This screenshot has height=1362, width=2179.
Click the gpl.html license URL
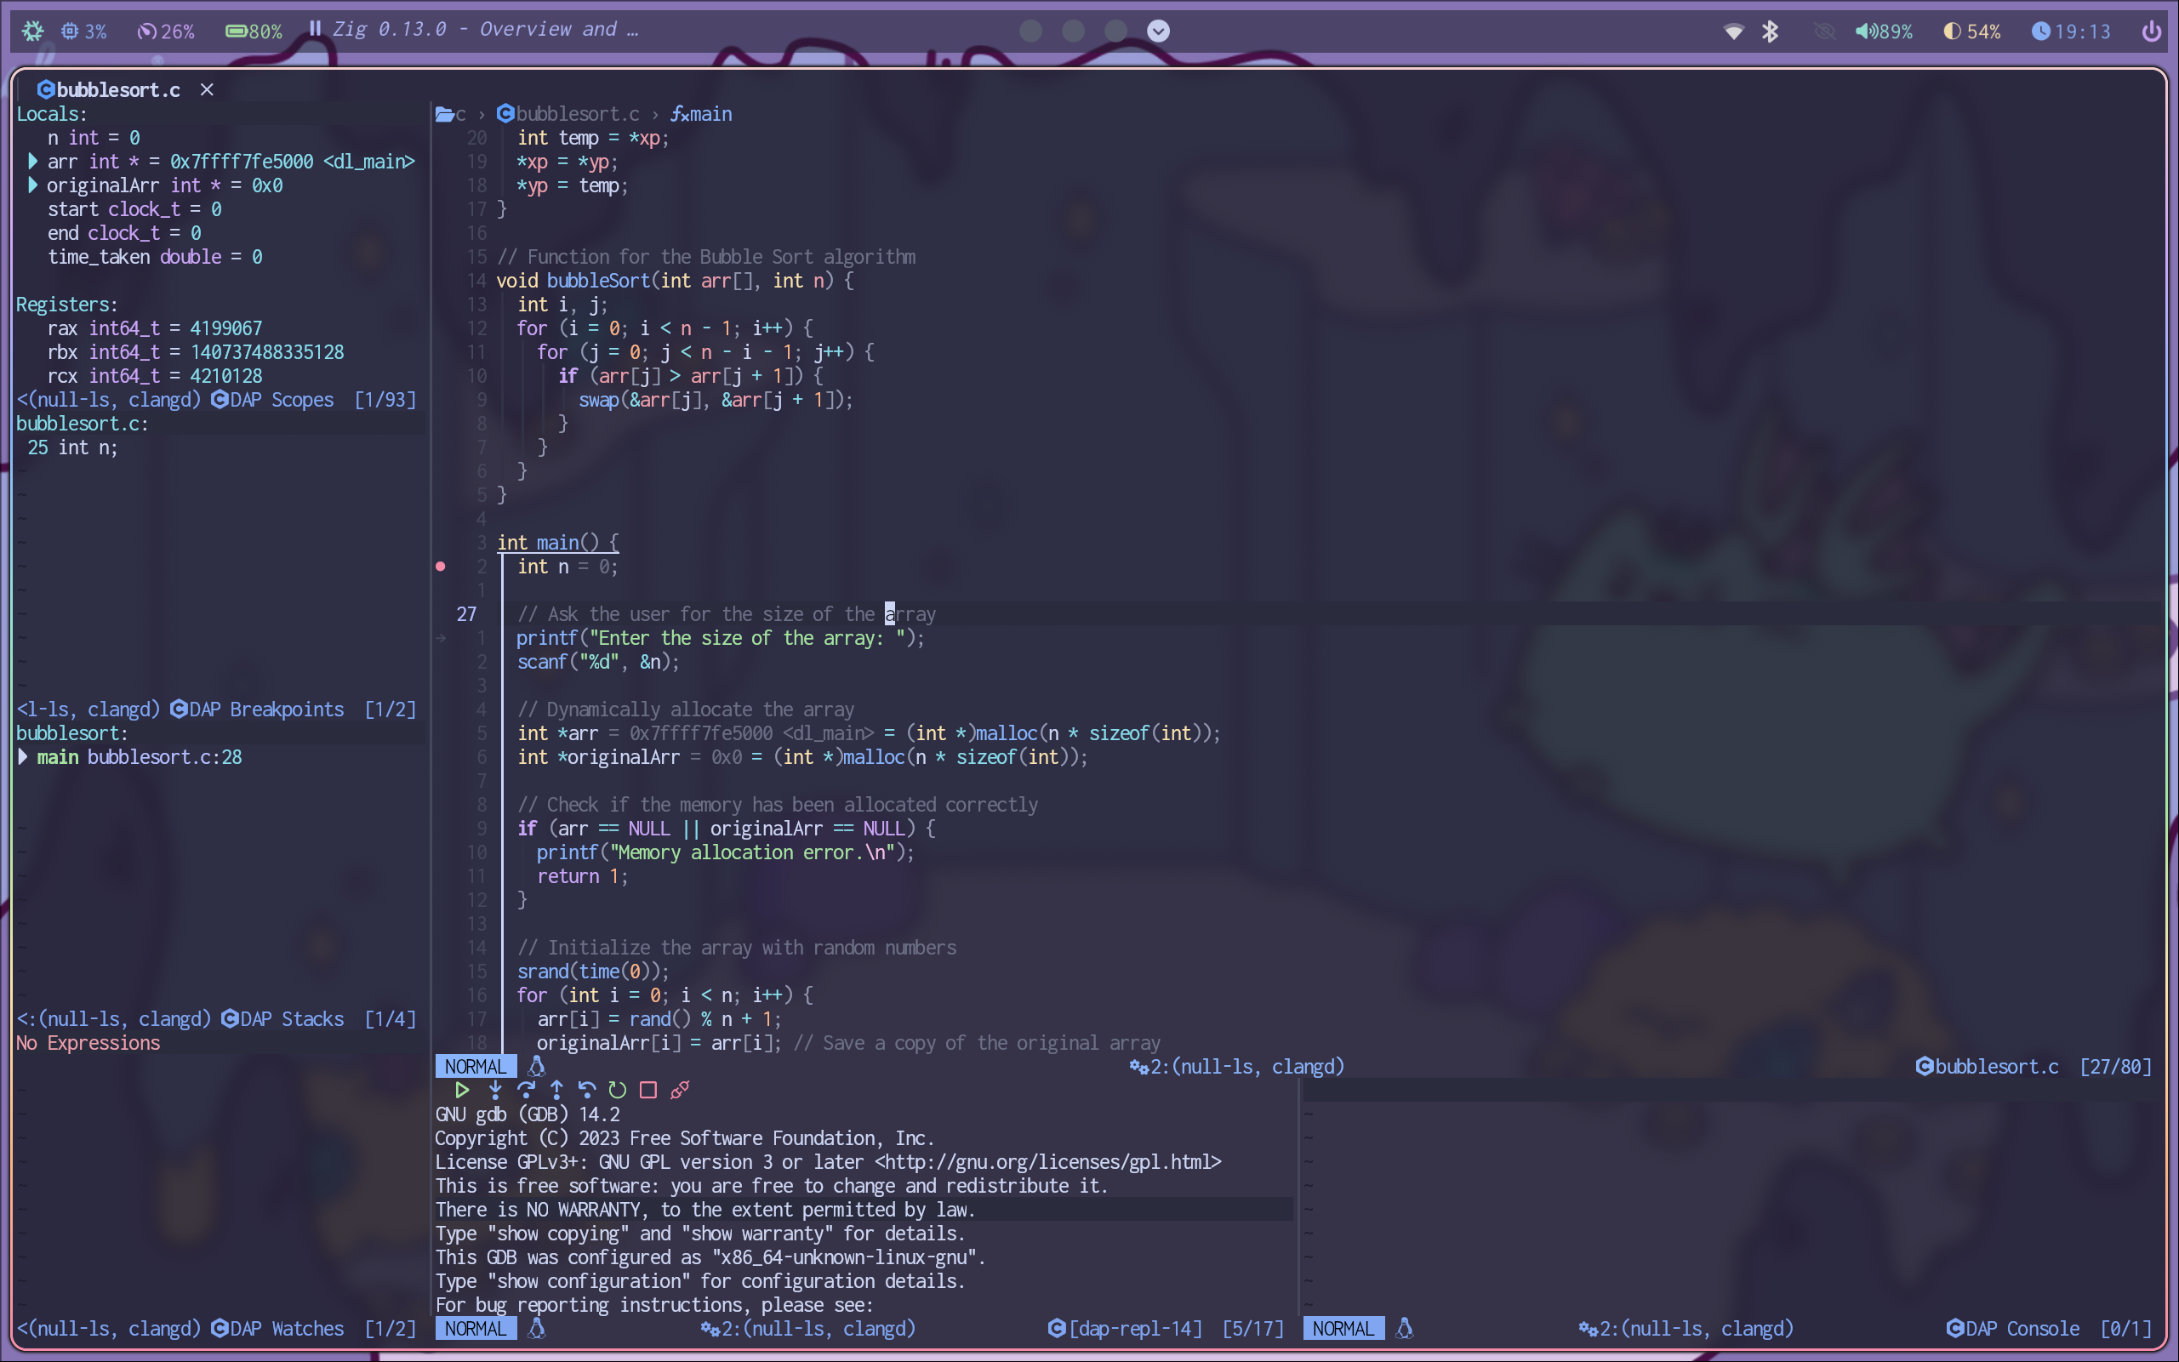point(1048,1162)
